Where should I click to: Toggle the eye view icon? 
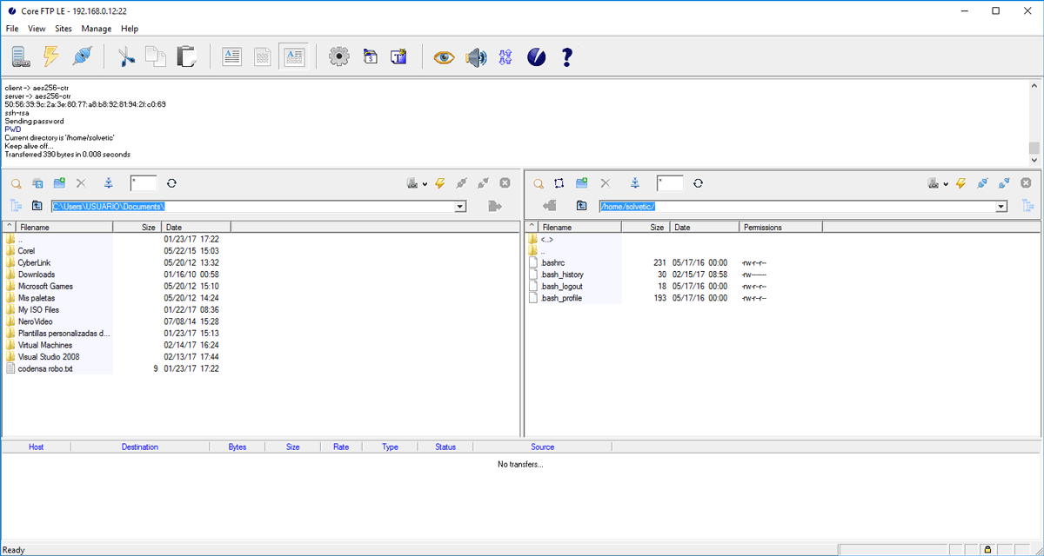[x=445, y=57]
